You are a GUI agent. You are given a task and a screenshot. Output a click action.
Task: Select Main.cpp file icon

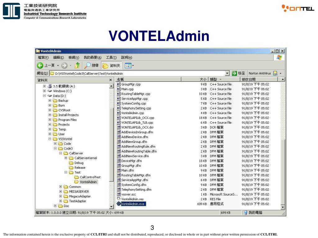coord(119,89)
